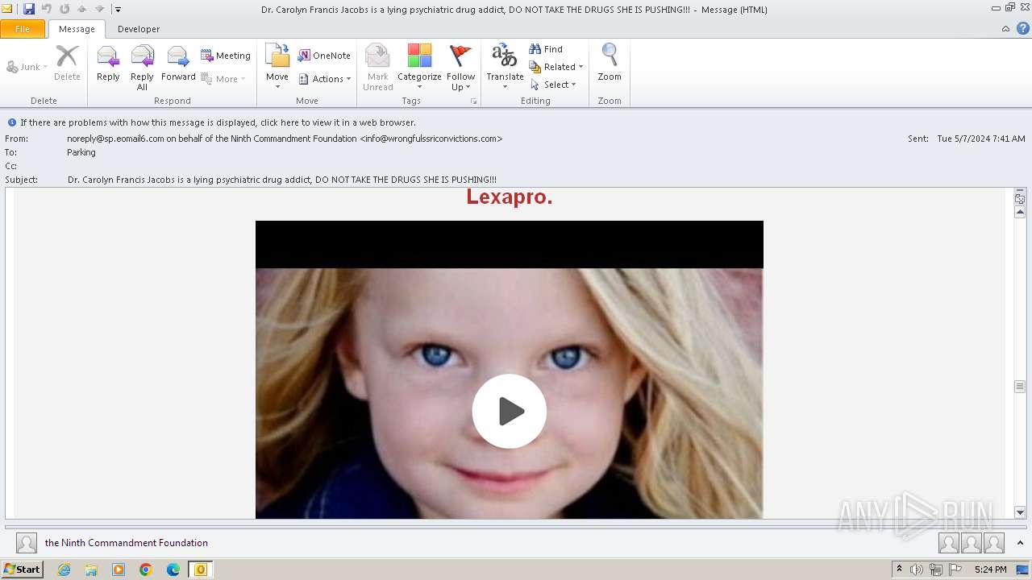Switch to the Developer tab
This screenshot has width=1032, height=580.
click(x=139, y=29)
